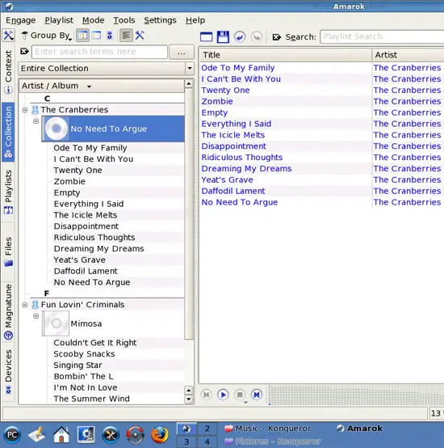Select Dreaming My Dreams in the playlist

tap(246, 168)
